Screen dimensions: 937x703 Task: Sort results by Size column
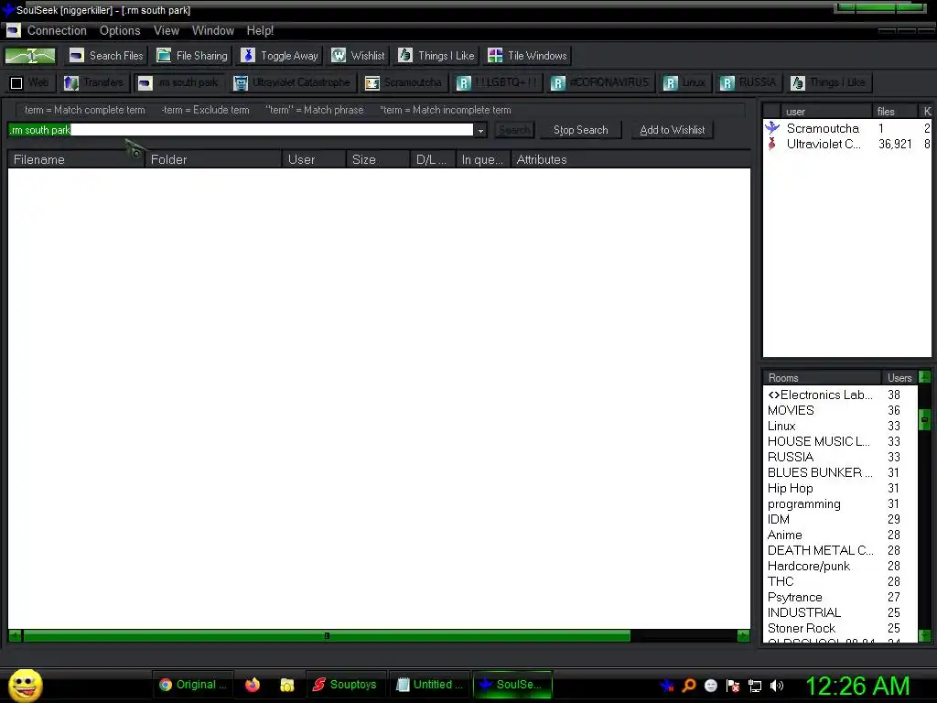[x=378, y=159]
